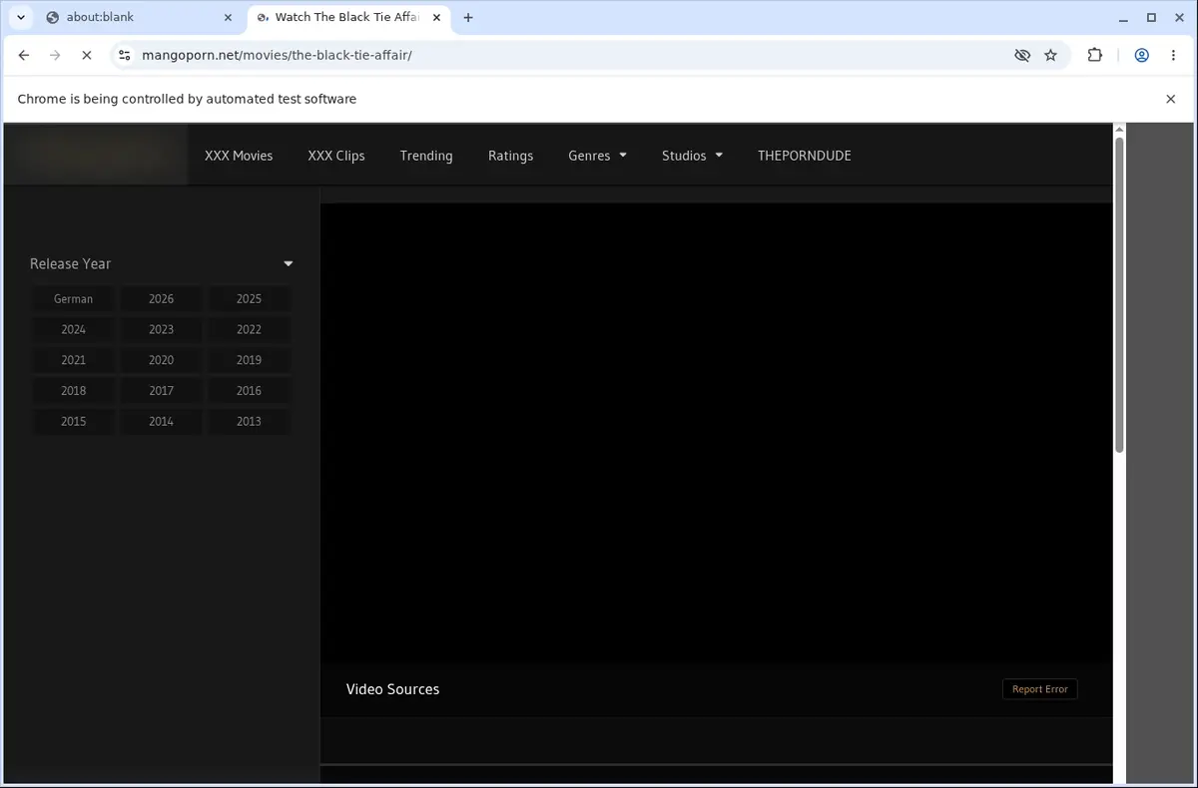Select release year 2015
The width and height of the screenshot is (1198, 788).
click(x=74, y=422)
